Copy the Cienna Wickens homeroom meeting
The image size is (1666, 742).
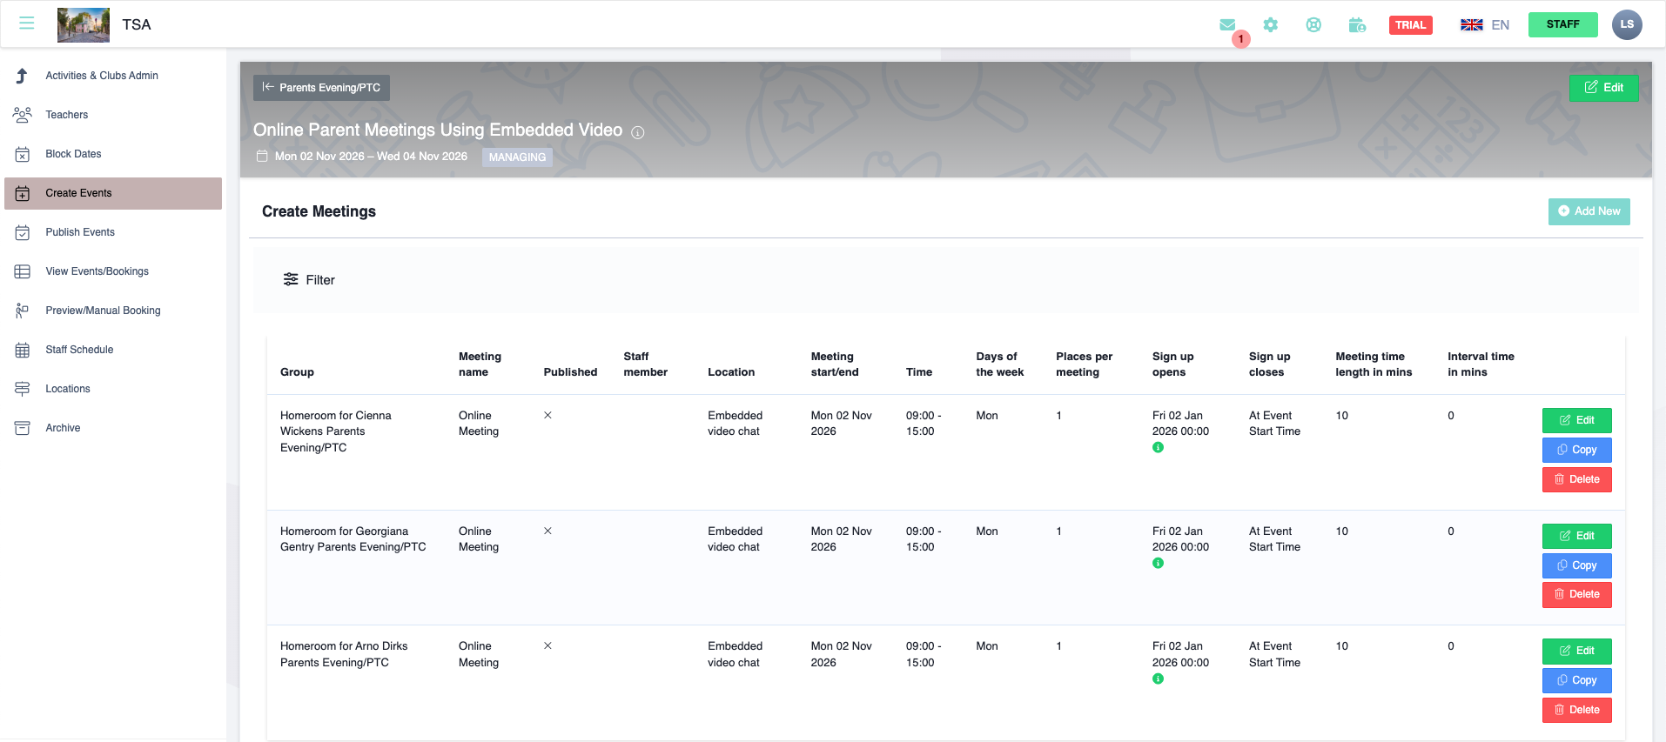coord(1576,450)
